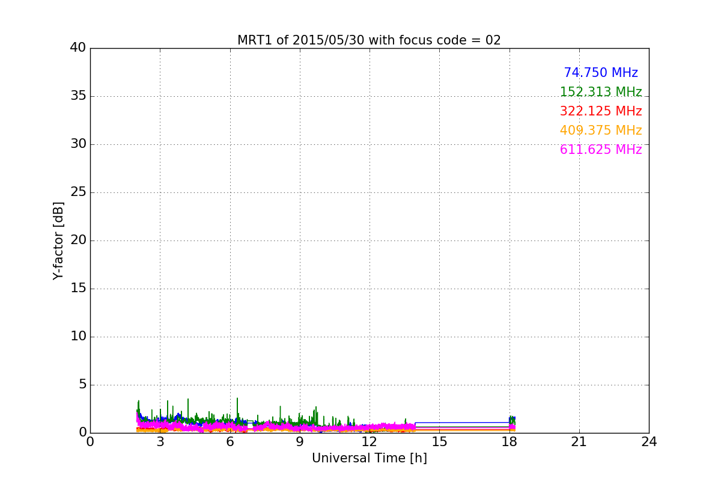Viewport: 721px width, 481px height.
Task: Click the y-axis tick label 20
Action: (78, 240)
